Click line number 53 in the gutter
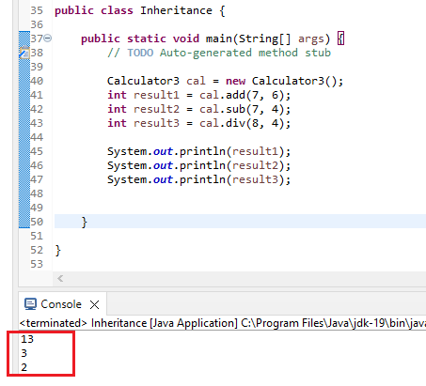This screenshot has height=386, width=426. (37, 264)
